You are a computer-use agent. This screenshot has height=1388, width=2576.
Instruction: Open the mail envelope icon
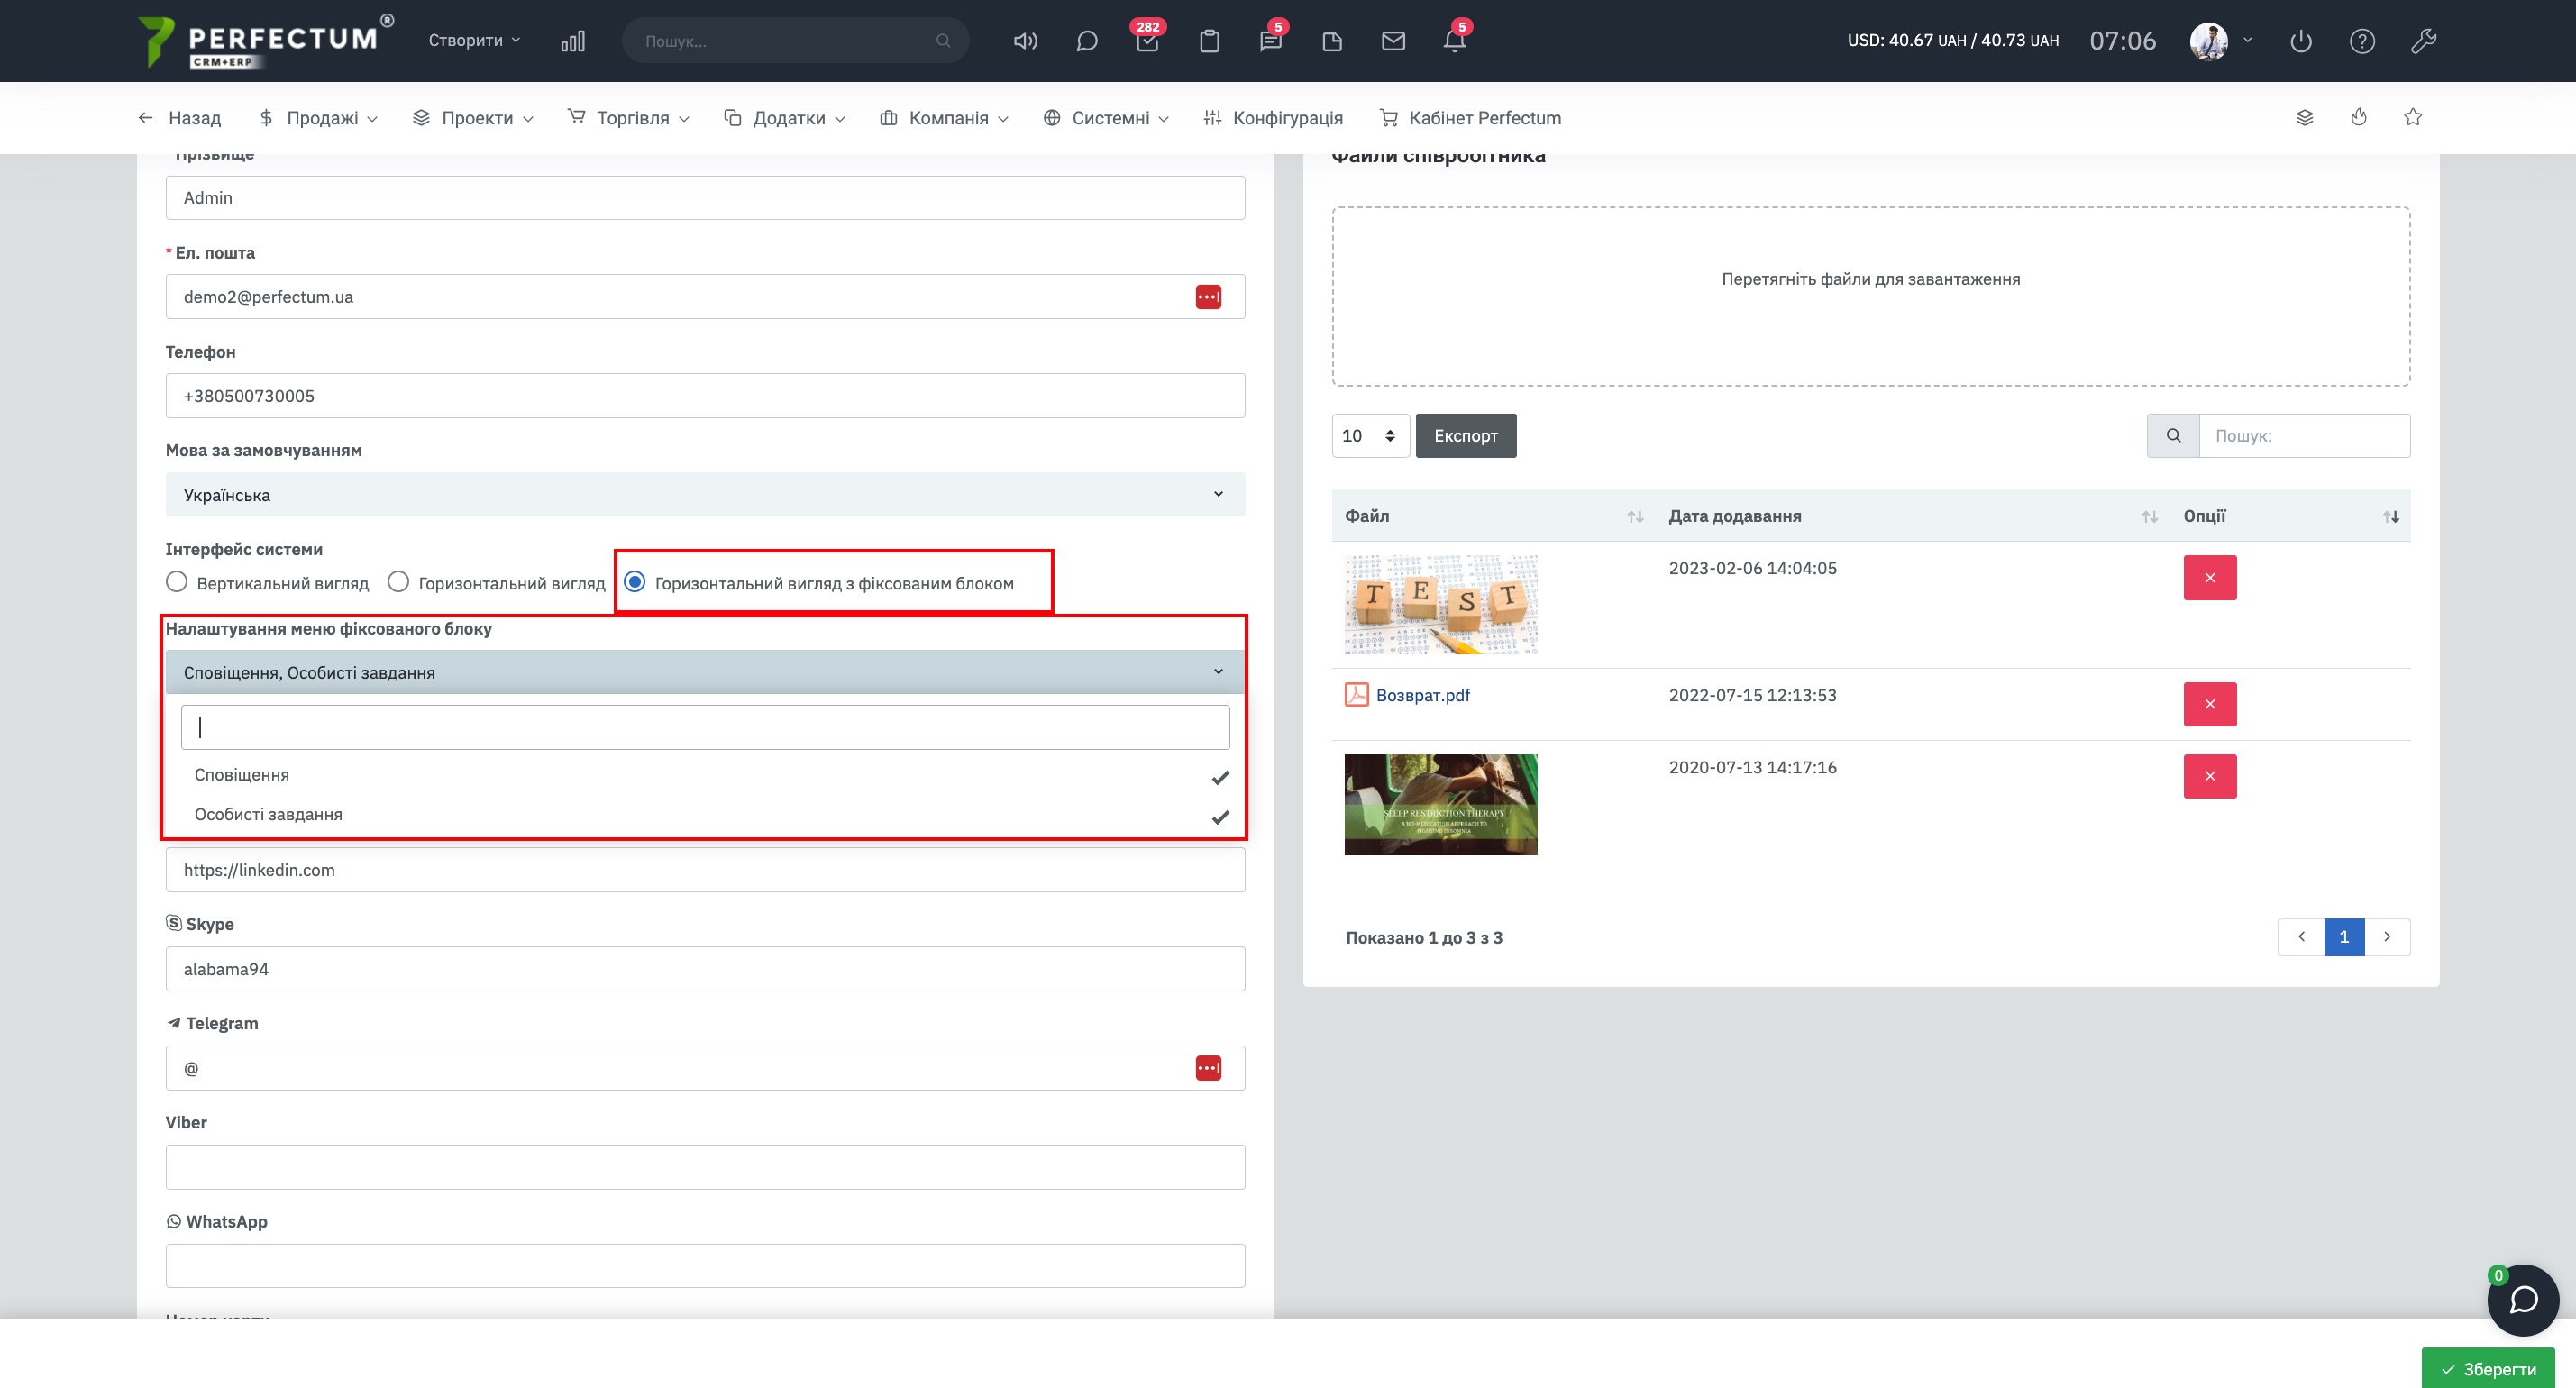point(1393,41)
